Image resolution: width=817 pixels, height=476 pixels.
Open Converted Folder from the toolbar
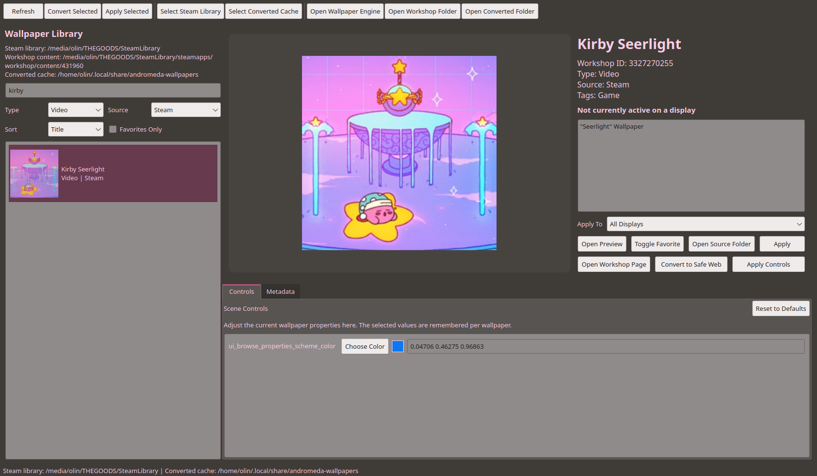(499, 11)
